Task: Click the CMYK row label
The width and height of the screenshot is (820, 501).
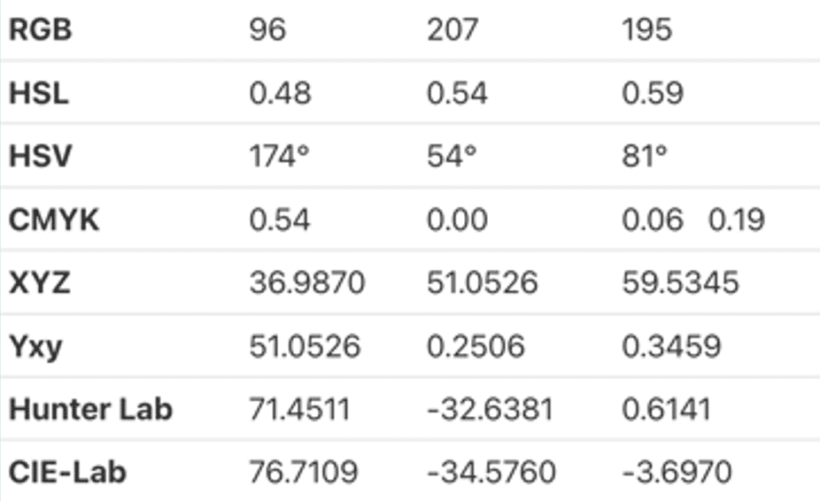Action: click(53, 220)
